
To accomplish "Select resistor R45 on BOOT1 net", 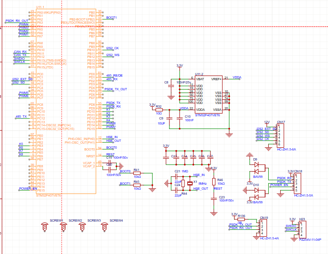I will coord(137,185).
